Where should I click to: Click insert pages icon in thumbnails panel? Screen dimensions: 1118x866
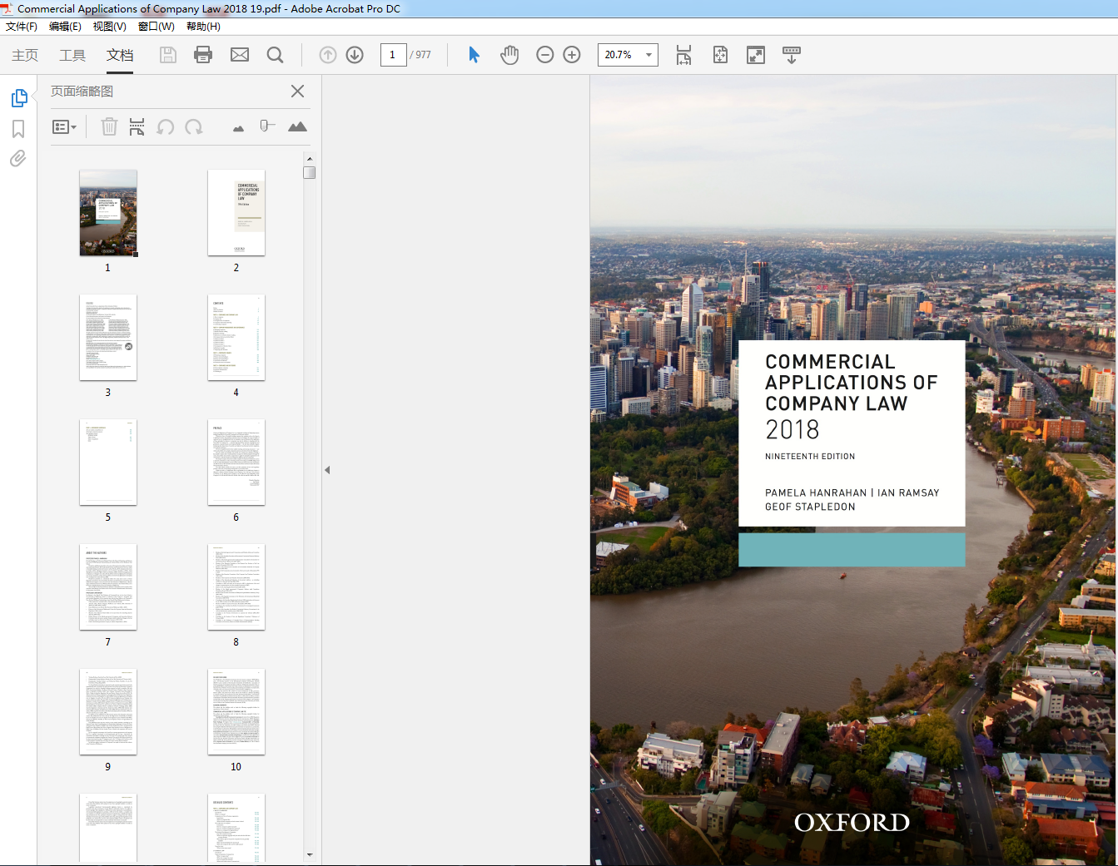coord(137,126)
